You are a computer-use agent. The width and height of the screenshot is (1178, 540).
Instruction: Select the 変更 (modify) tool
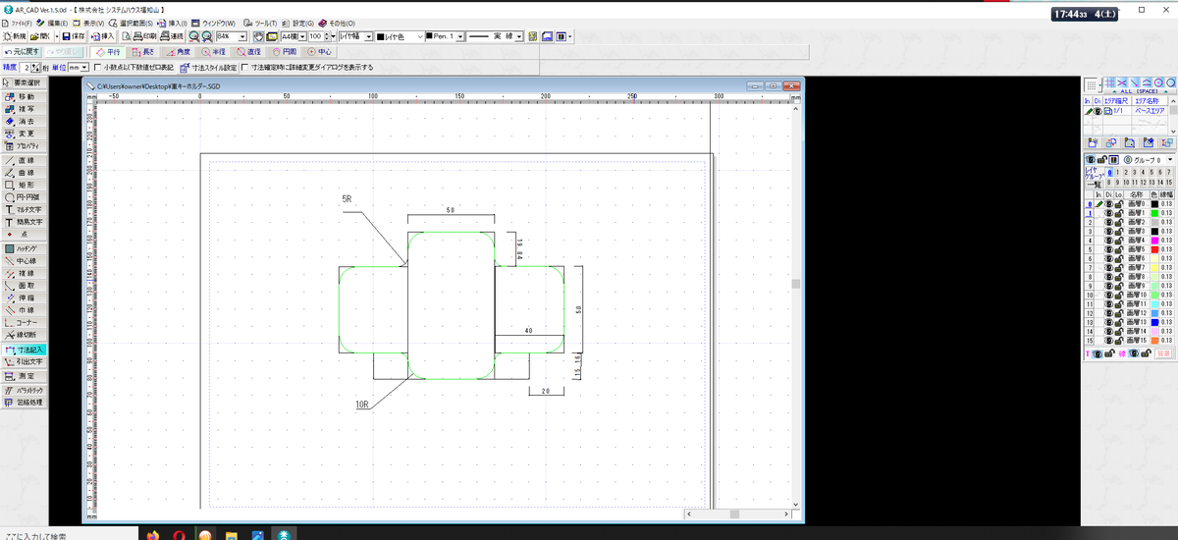[x=24, y=134]
